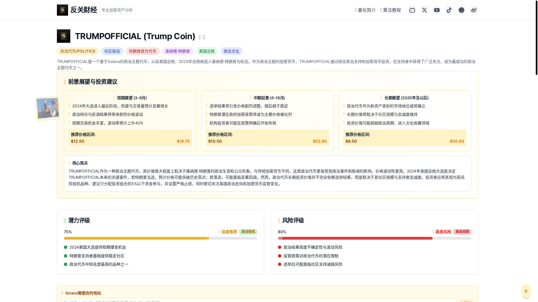Viewport: 538px width, 302px height.
Task: Click 2024美国大选提供短期爆发机会 bullet
Action: point(98,247)
